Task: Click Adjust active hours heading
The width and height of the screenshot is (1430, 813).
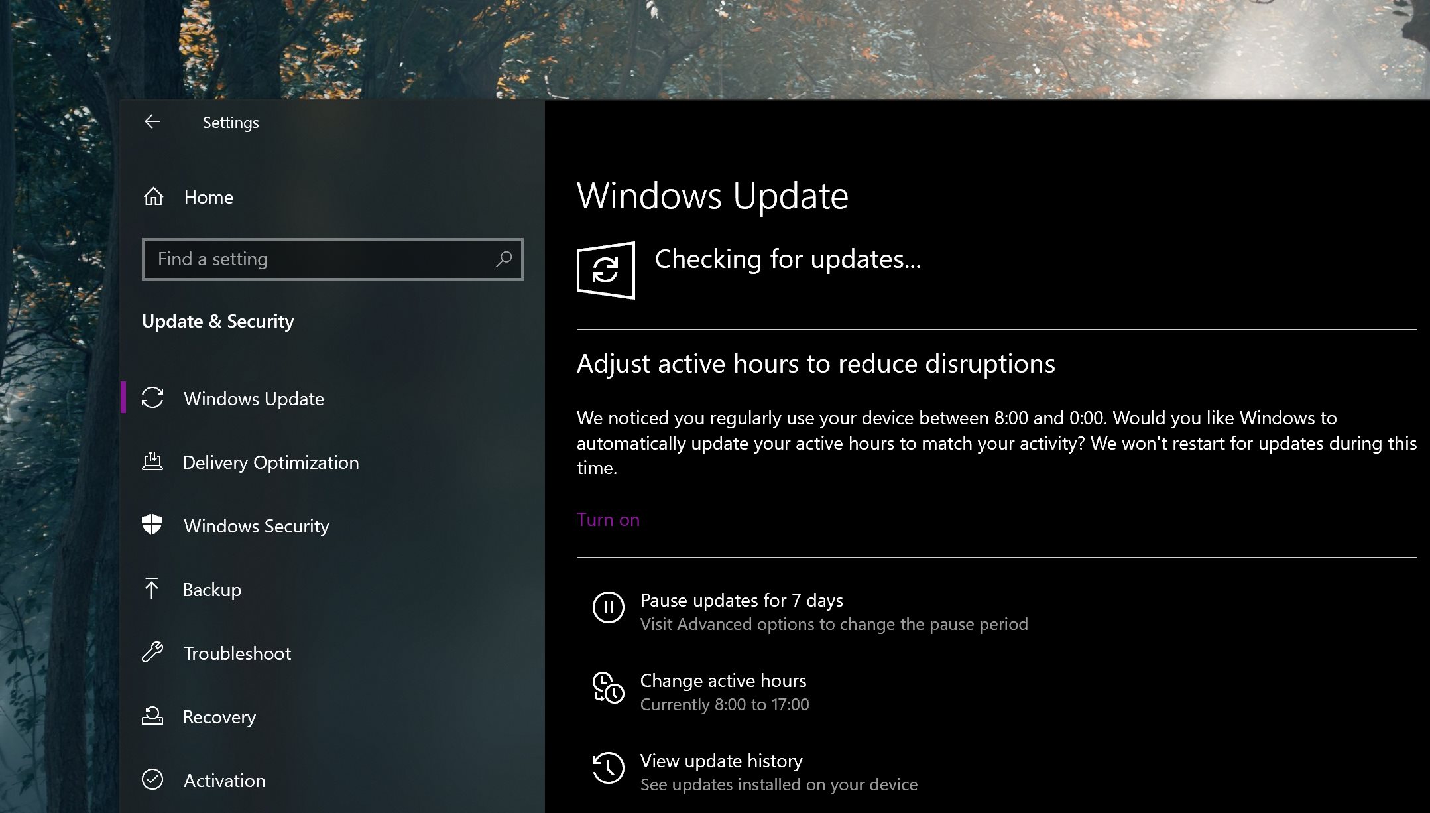Action: point(815,363)
